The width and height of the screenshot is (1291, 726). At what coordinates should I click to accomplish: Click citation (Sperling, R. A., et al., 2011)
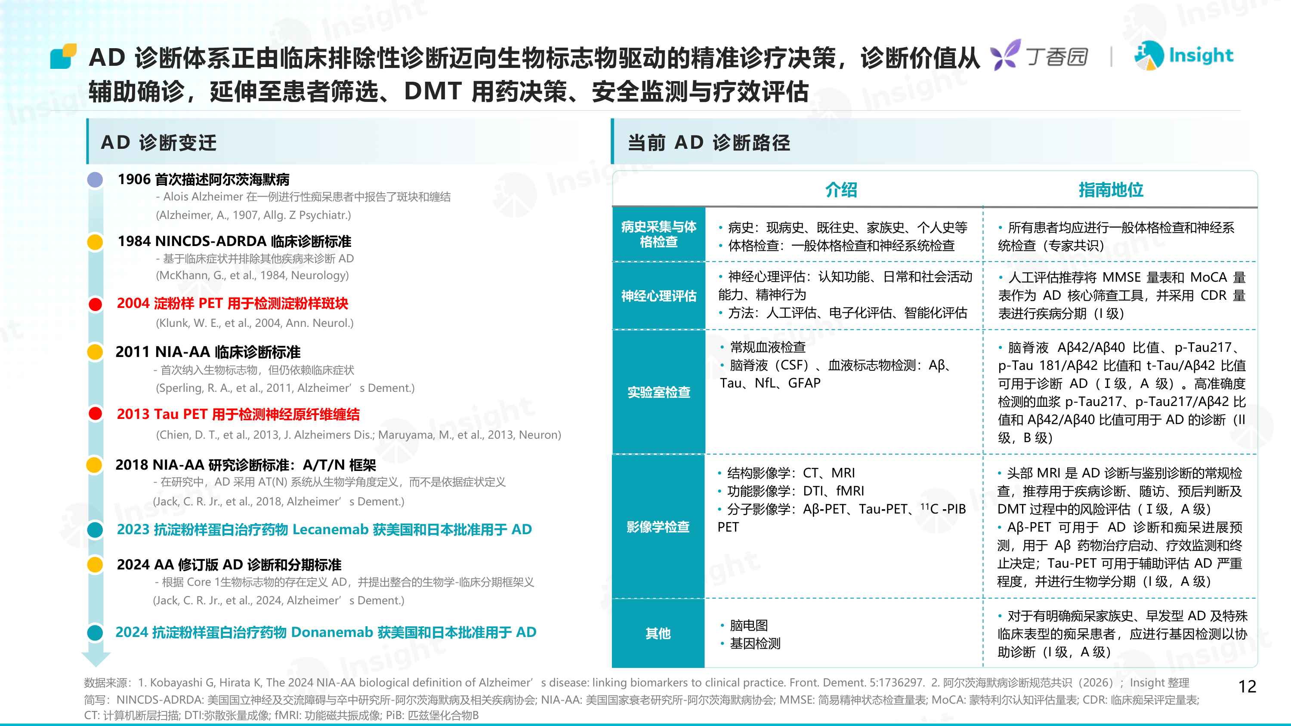tap(285, 388)
